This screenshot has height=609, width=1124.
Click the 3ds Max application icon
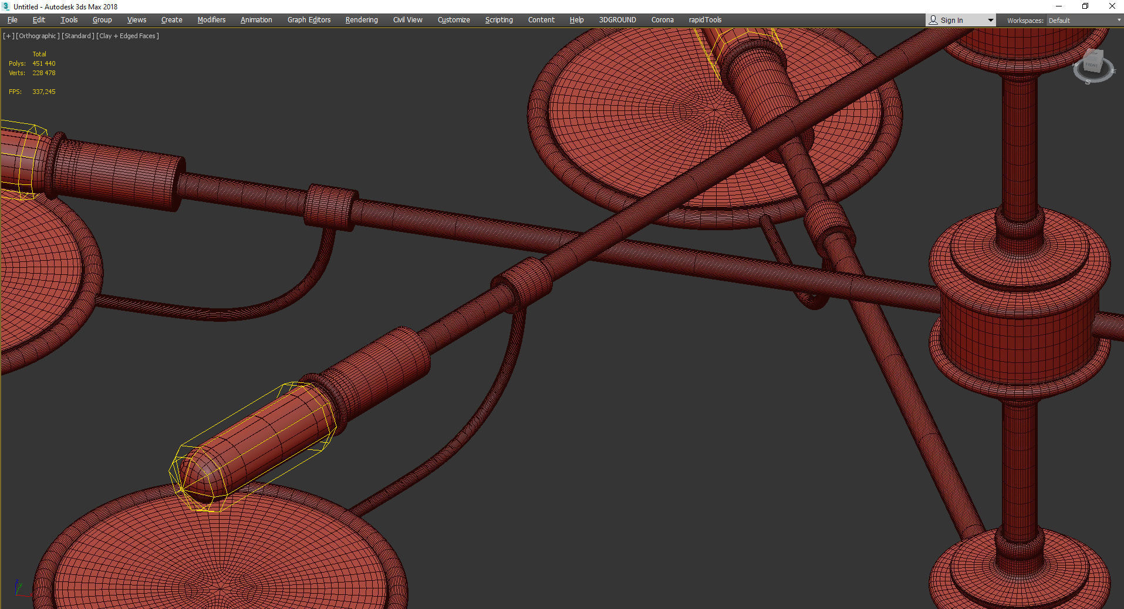6,6
